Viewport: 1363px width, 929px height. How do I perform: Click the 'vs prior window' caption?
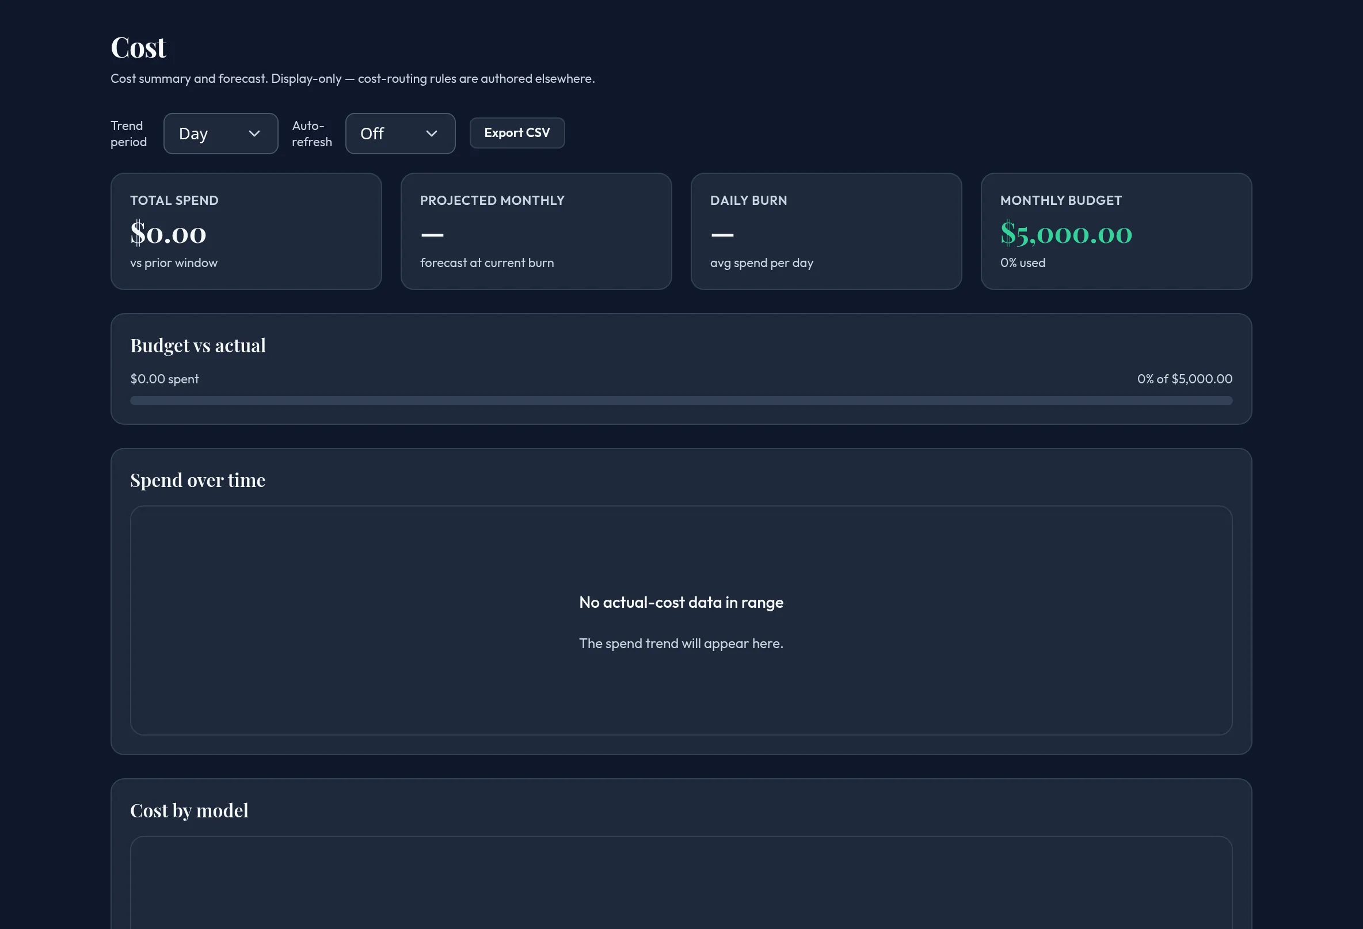pos(174,262)
